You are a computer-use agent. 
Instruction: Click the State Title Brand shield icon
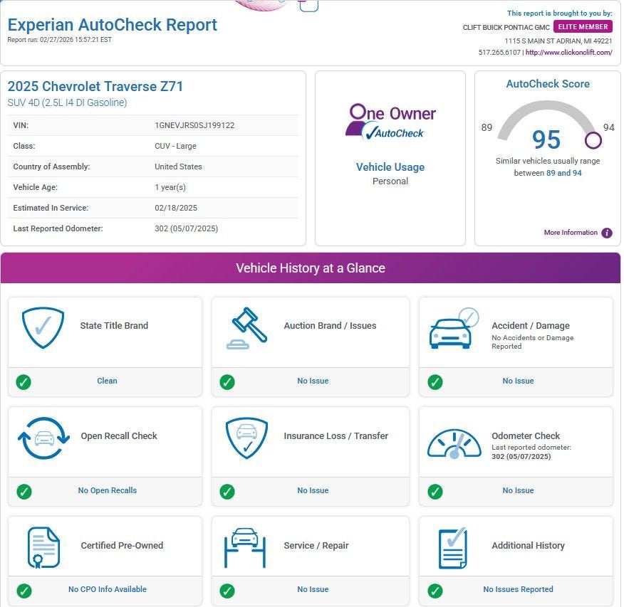43,327
